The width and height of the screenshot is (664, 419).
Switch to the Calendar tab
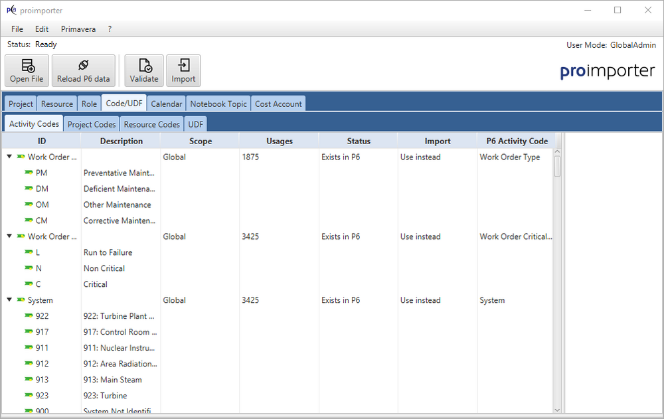(x=166, y=104)
